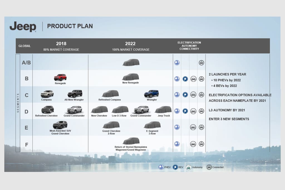Select the Autonomy icon in the E segment row

coord(193,127)
